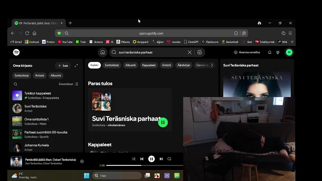Open the Browse icon beside search
The image size is (322, 181).
(x=199, y=52)
